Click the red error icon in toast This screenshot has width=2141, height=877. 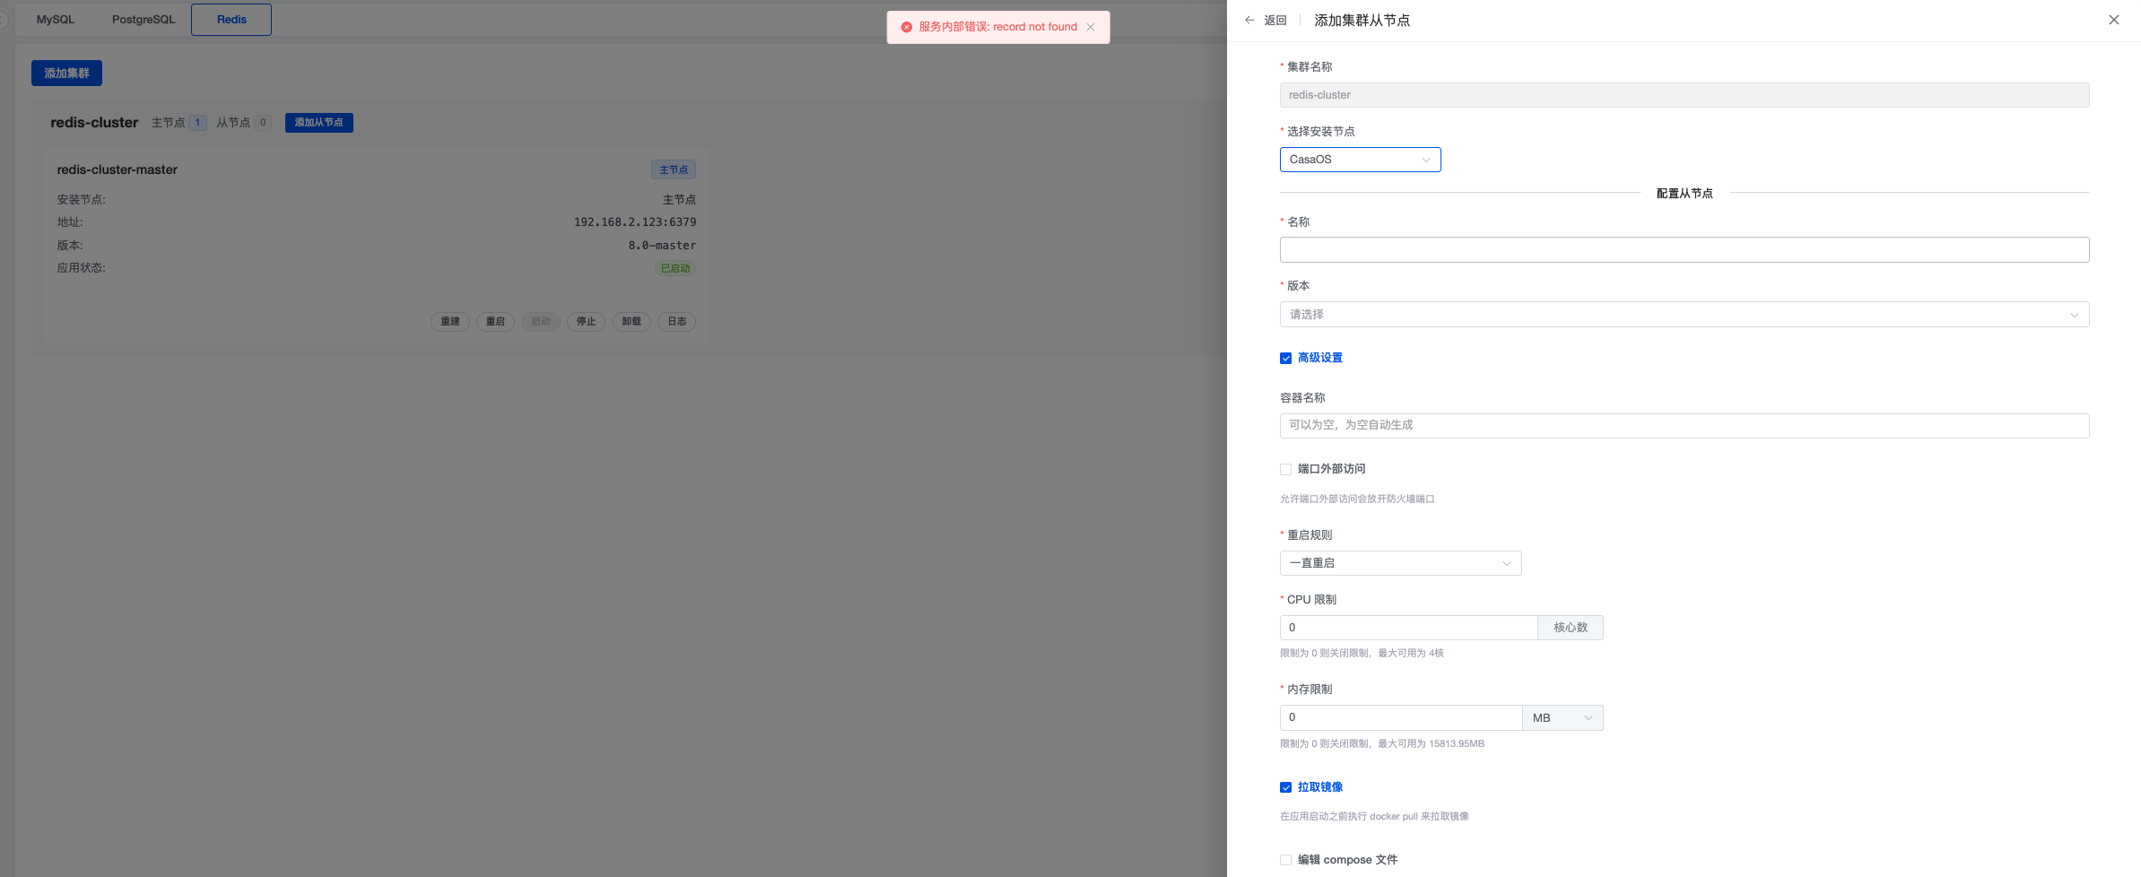[907, 27]
